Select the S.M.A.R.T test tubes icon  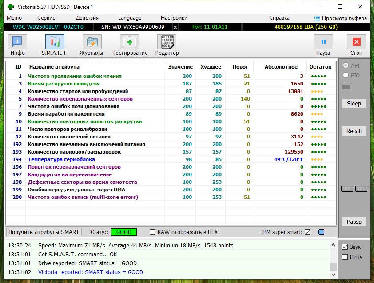pyautogui.click(x=55, y=42)
